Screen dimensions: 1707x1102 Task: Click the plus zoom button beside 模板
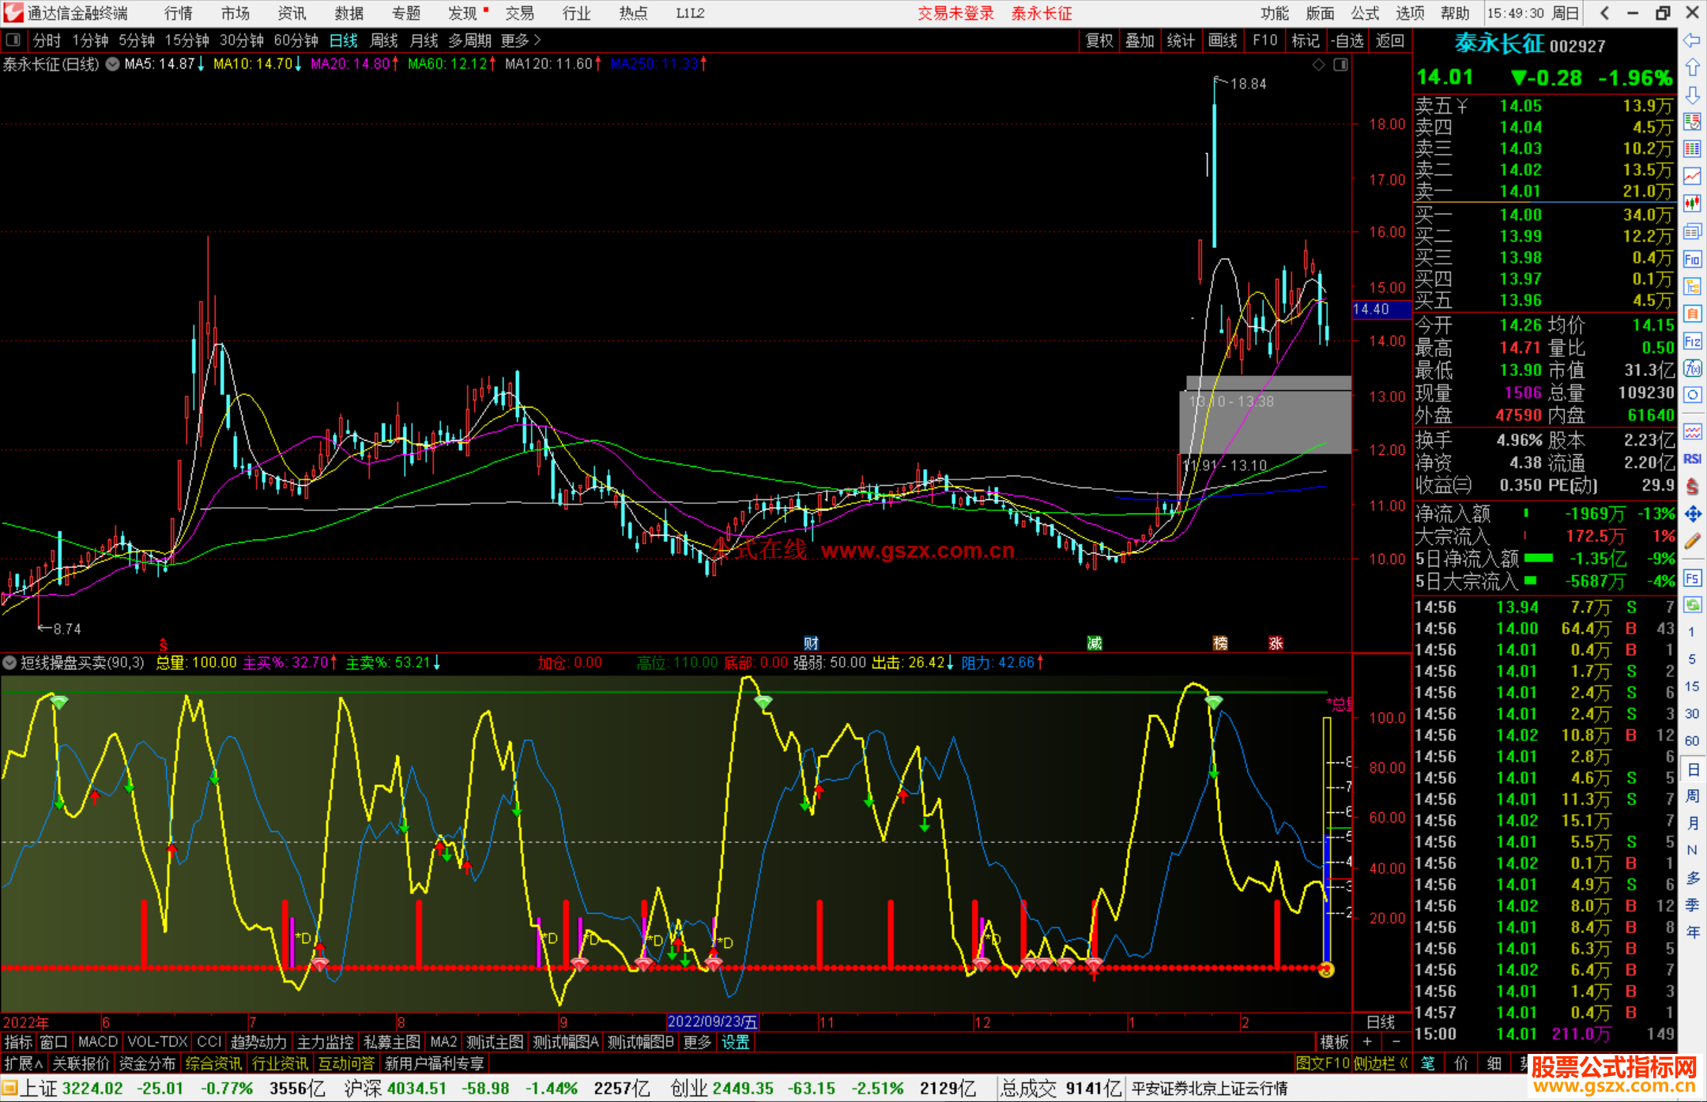pyautogui.click(x=1367, y=1042)
